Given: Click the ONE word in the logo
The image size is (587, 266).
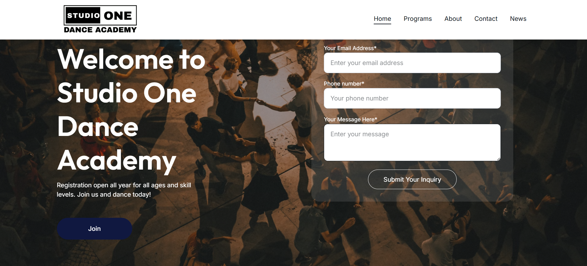Looking at the screenshot, I should (x=118, y=16).
